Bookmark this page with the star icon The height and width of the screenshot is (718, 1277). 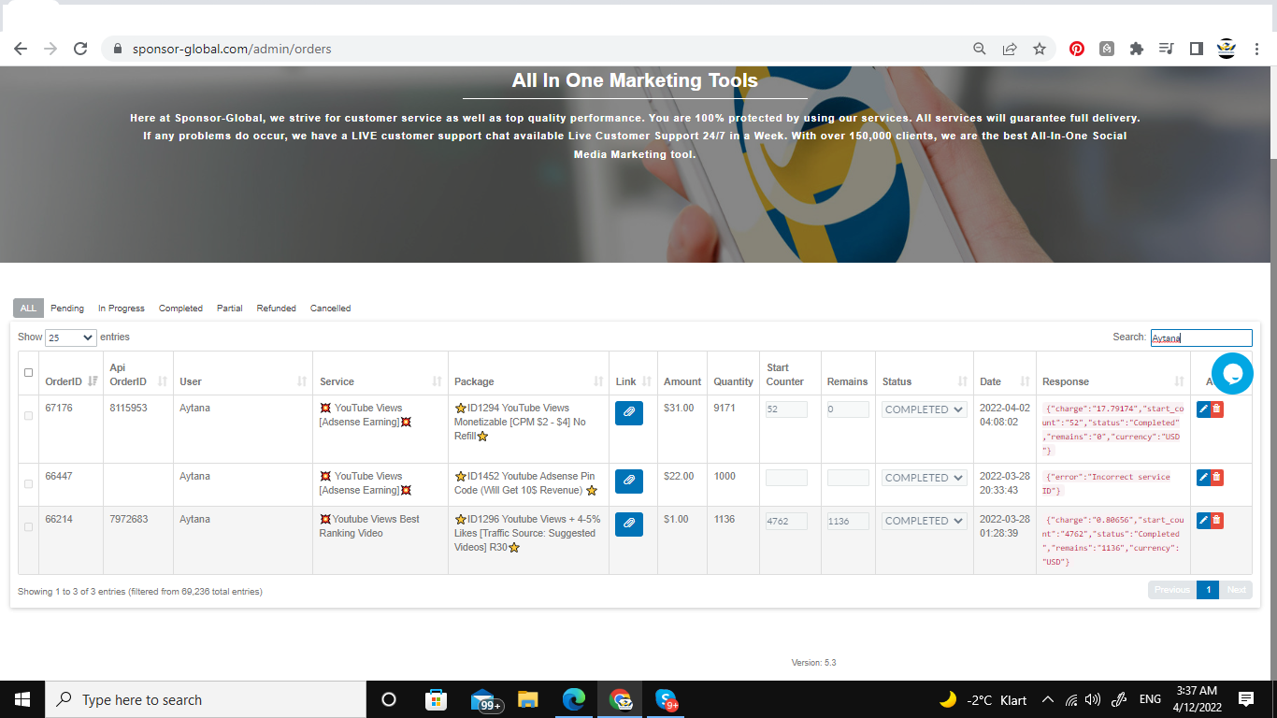click(1040, 49)
